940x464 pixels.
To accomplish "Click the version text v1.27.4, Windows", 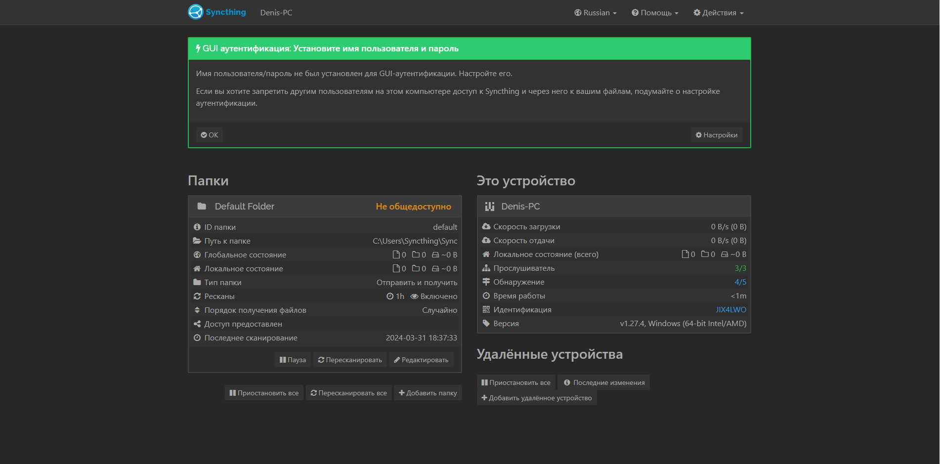I will coord(683,323).
